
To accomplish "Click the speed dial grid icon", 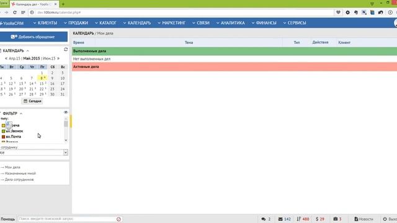I will tap(23, 12).
